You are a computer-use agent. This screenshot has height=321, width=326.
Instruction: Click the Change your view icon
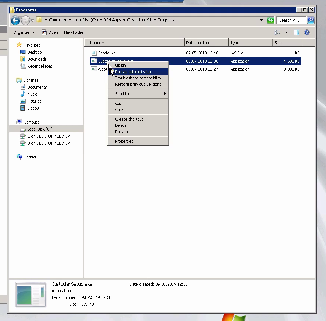[278, 32]
